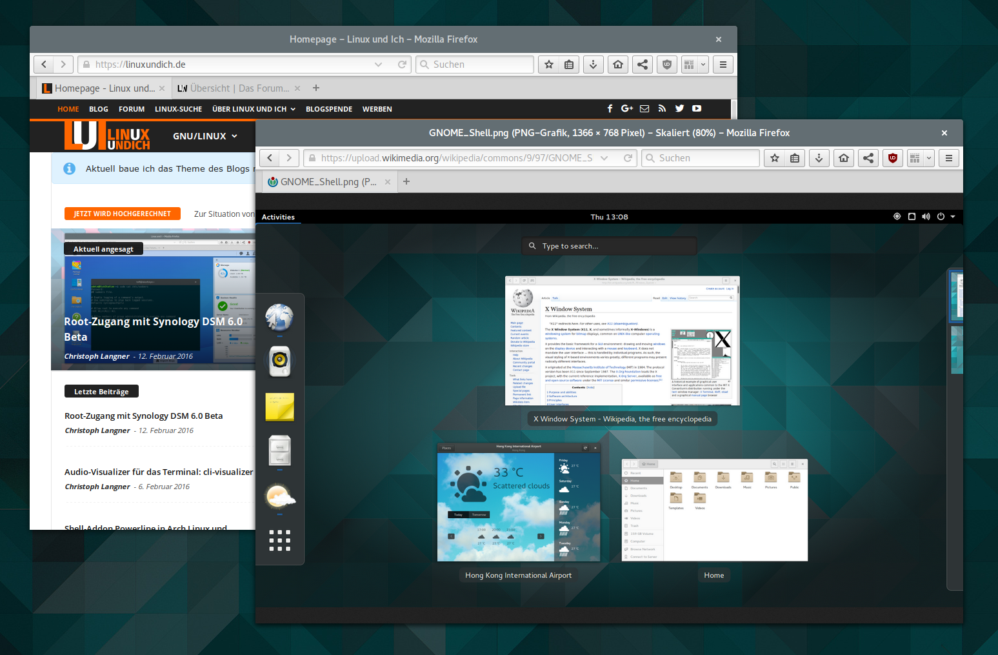Viewport: 998px width, 655px height.
Task: Open uBlock shield icon in Linux und Ich window
Action: tap(667, 65)
